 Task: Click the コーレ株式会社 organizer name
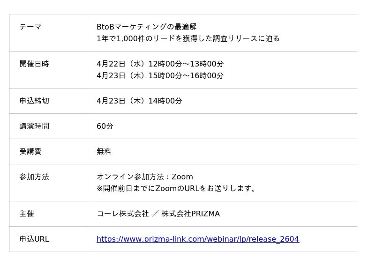point(123,214)
